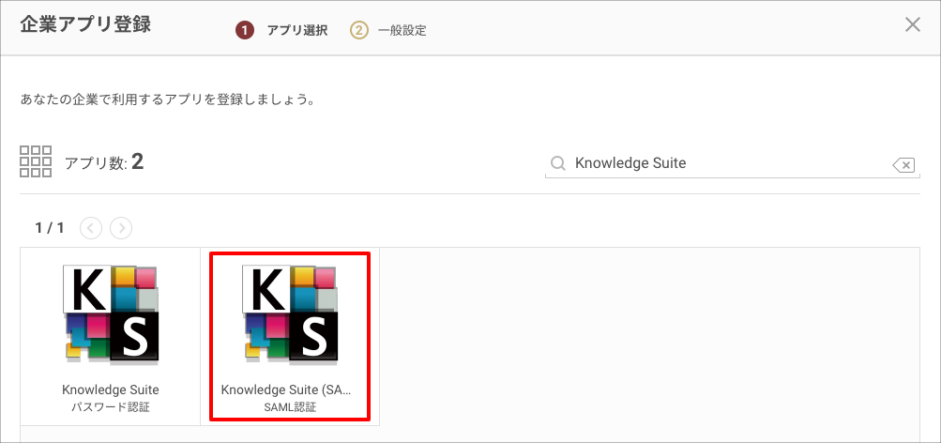Click the SAML認証 label
Viewport: 941px width, 443px height.
(x=290, y=407)
